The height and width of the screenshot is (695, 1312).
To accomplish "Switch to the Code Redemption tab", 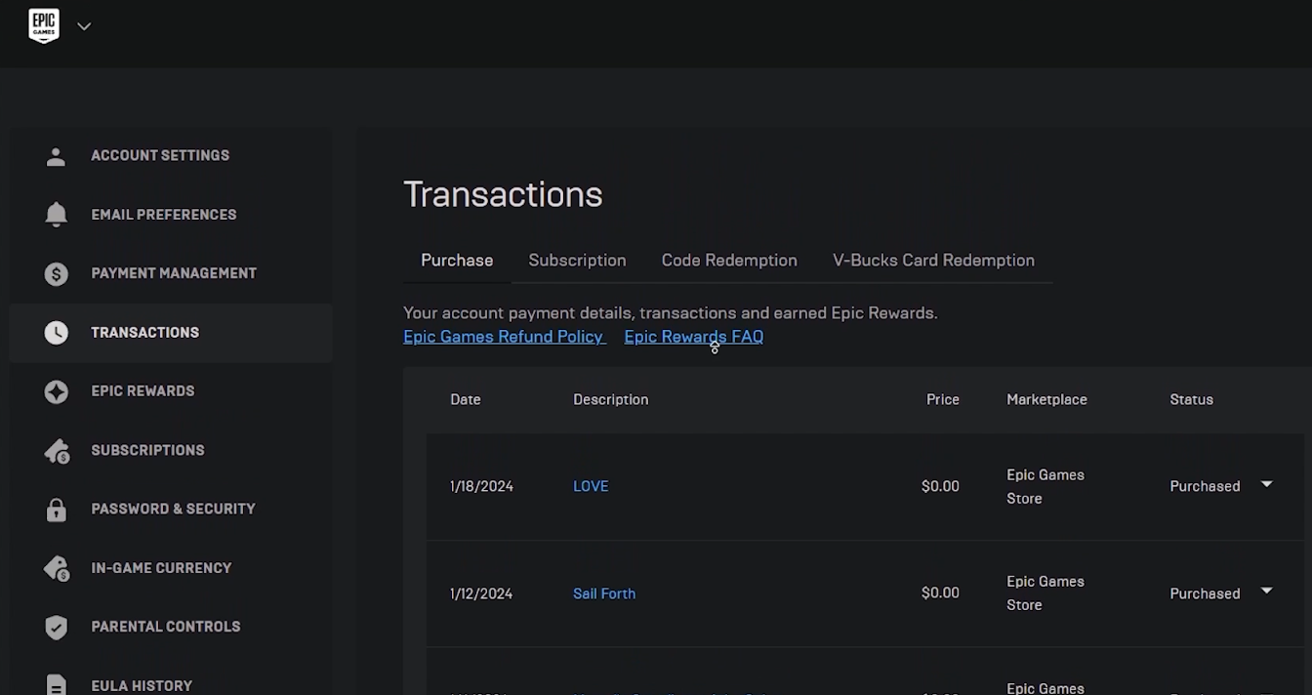I will [729, 261].
